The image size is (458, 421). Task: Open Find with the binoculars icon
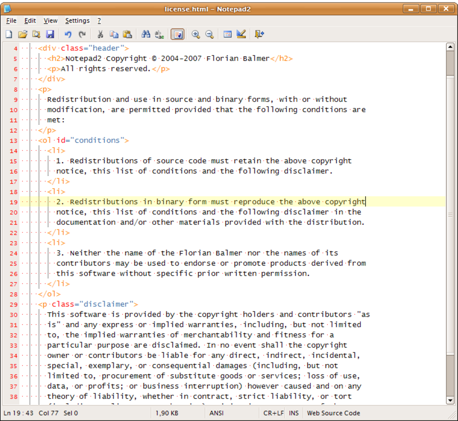[x=146, y=34]
